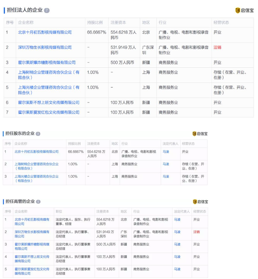Image resolution: width=258 pixels, height=279 pixels.
Task: Open 上海光楼企业管理咨询合伙企业 in the 担任股东 table
Action: click(36, 178)
